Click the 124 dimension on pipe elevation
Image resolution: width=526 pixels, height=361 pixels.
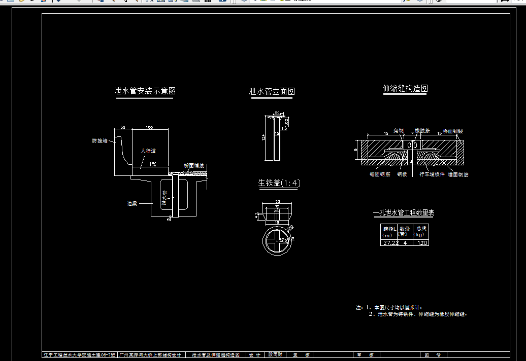point(264,137)
